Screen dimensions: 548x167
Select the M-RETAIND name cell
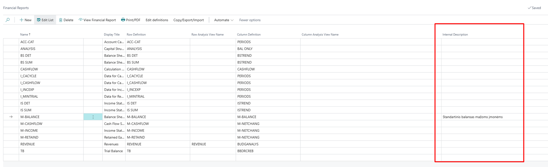(51, 137)
